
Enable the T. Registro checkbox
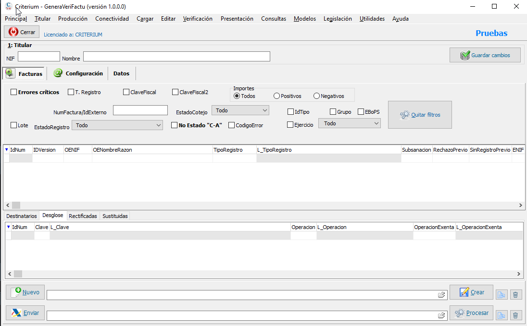point(71,92)
